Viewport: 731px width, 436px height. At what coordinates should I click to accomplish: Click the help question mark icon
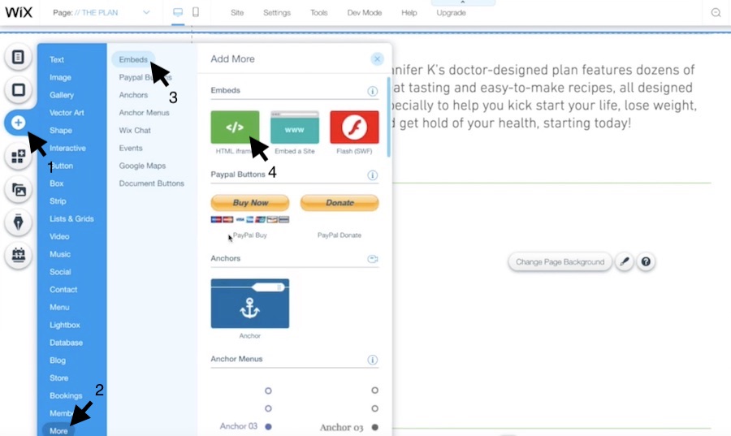point(646,261)
